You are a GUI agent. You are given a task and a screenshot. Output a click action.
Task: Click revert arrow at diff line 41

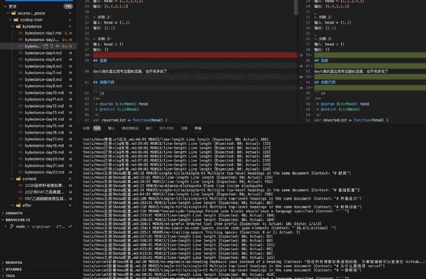click(301, 66)
